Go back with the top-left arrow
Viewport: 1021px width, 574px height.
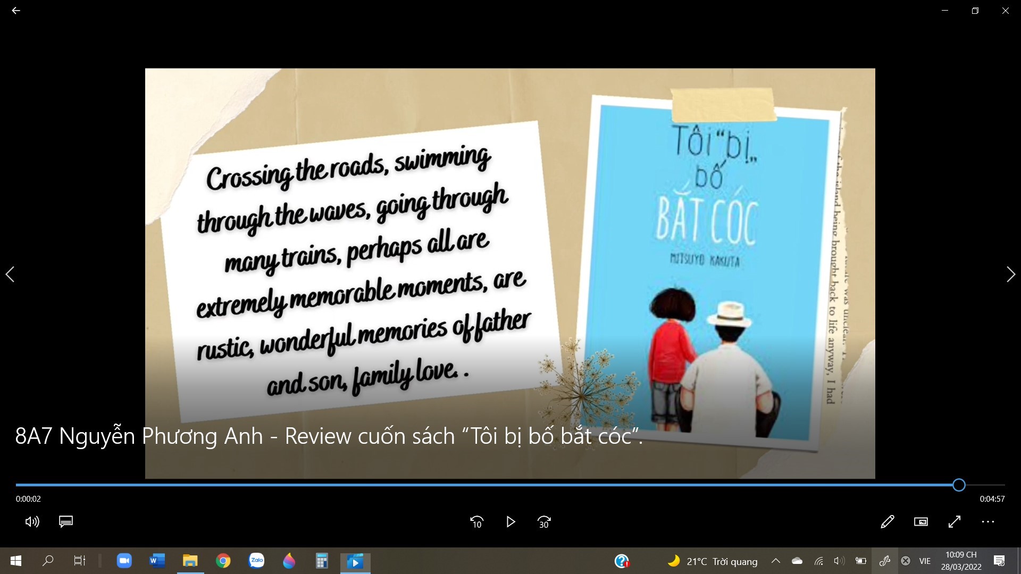[x=16, y=11]
